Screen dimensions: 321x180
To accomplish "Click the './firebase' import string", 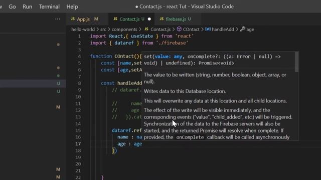I will [172, 43].
